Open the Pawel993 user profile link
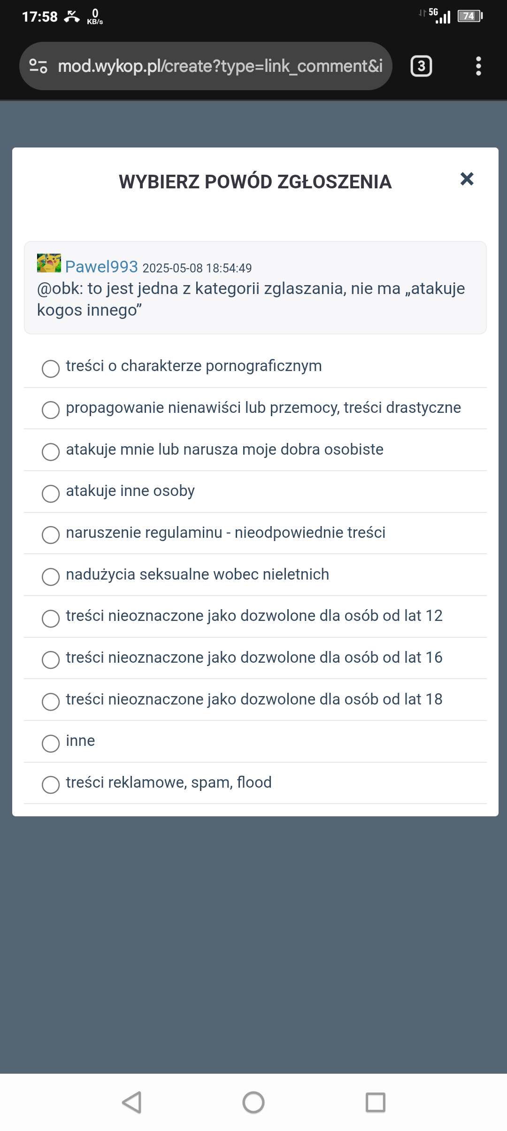This screenshot has height=1131, width=507. point(101,267)
